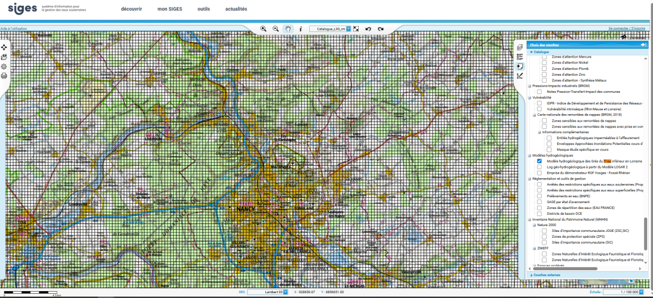Uncheck Modèle hydrogéologique des Grès du Trias
653x298 pixels.
pyautogui.click(x=539, y=161)
